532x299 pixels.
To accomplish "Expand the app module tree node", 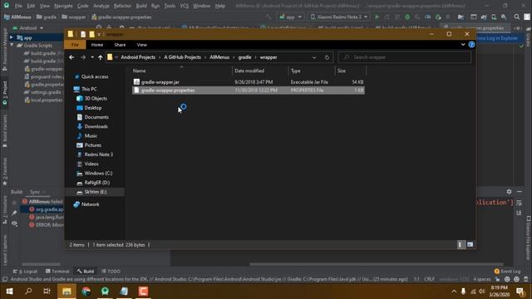I will 12,37.
